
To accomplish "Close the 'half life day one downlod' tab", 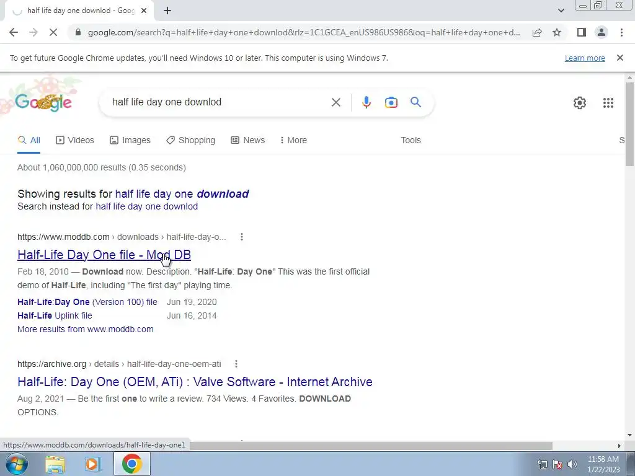I will pos(144,11).
